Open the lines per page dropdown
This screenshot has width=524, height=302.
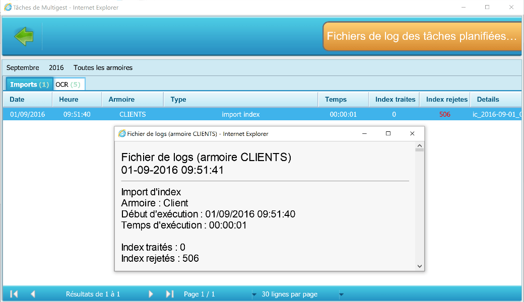pos(341,294)
